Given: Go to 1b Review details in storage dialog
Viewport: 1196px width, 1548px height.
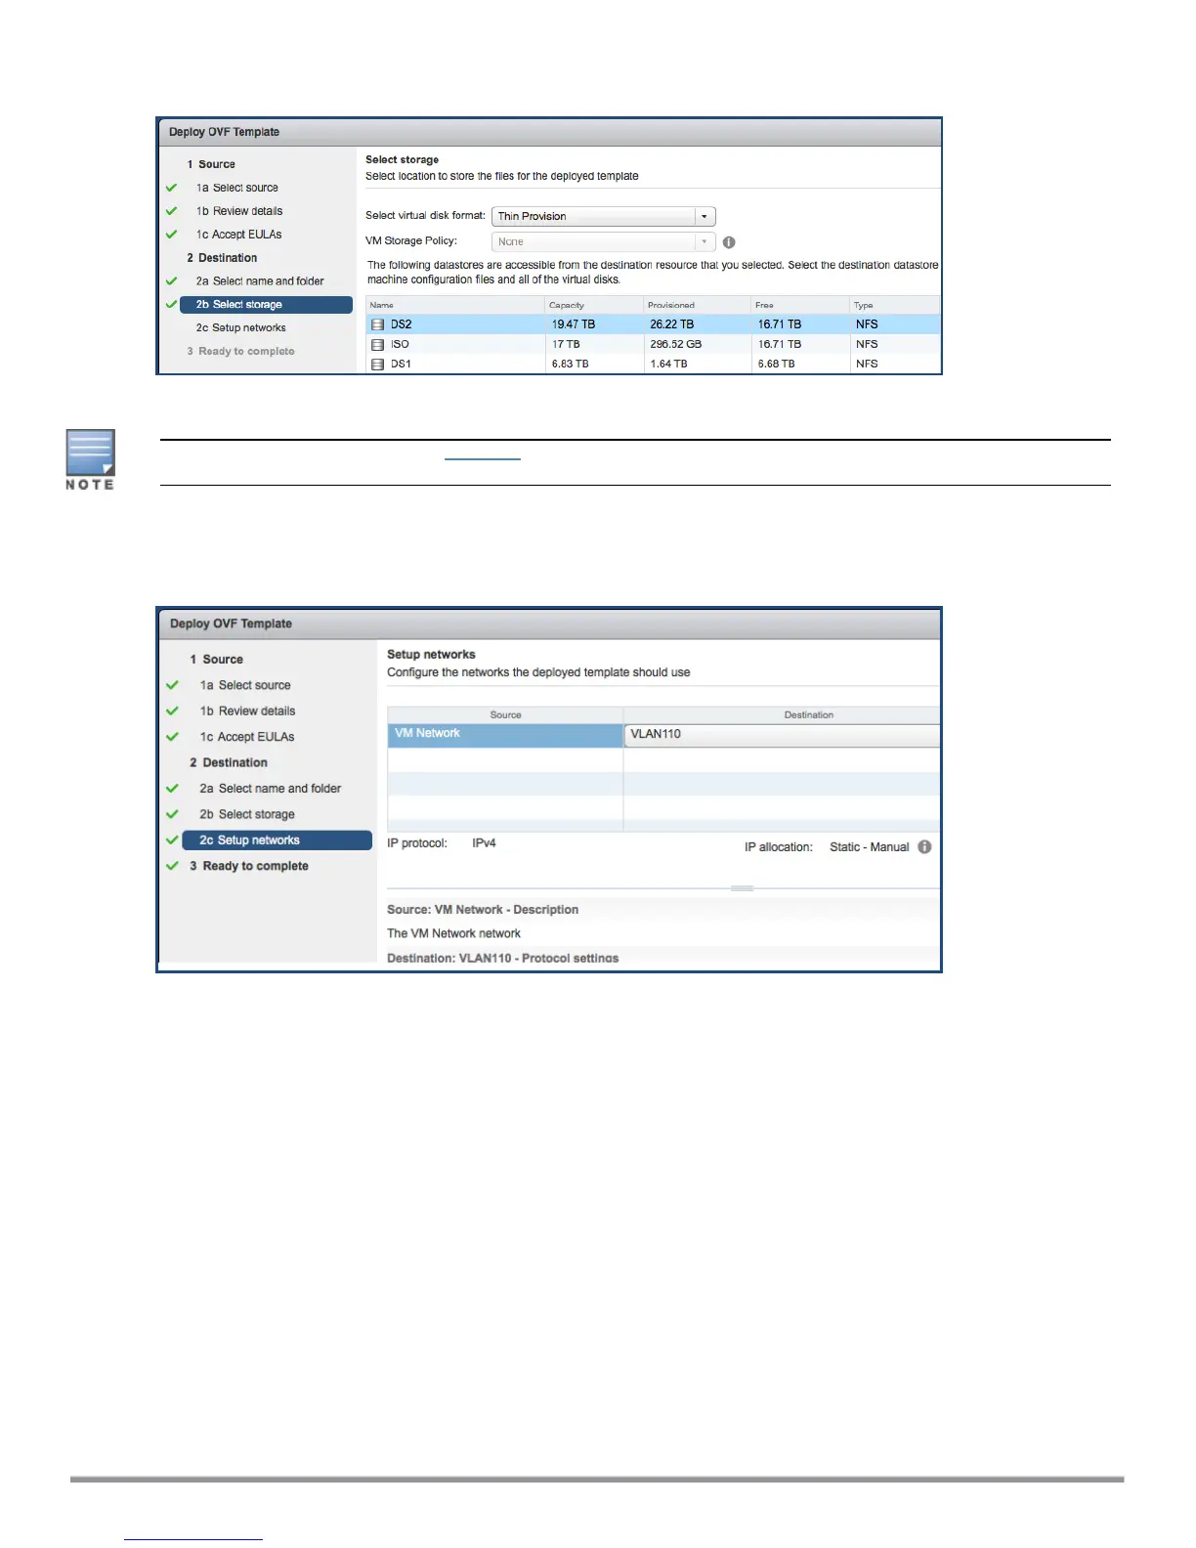Looking at the screenshot, I should tap(239, 211).
